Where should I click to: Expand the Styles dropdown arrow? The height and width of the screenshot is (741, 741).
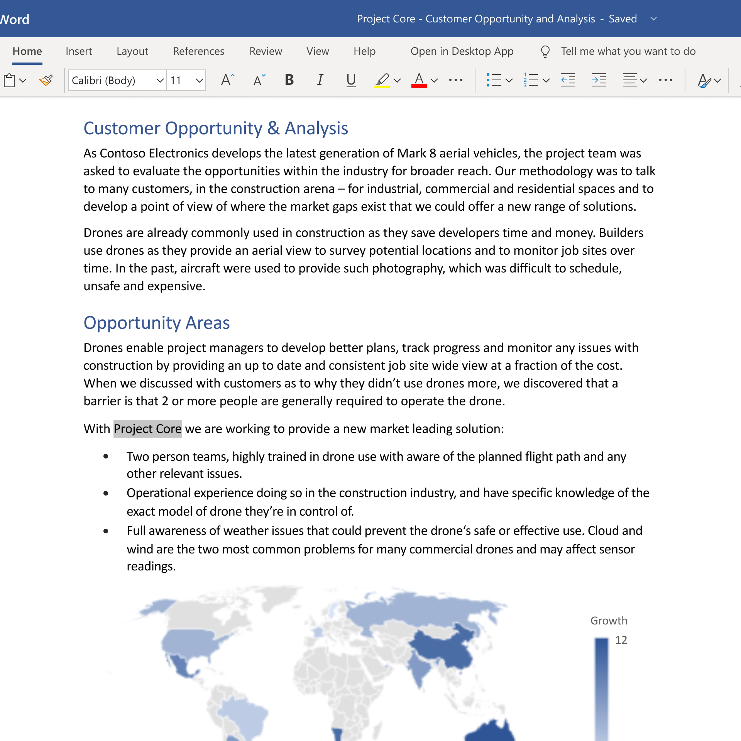click(717, 81)
